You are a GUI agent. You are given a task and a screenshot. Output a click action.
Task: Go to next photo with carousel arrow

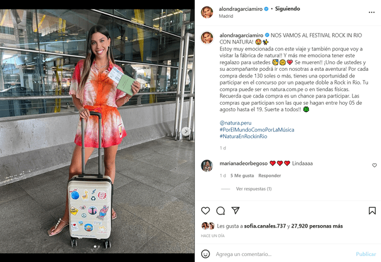tap(186, 132)
